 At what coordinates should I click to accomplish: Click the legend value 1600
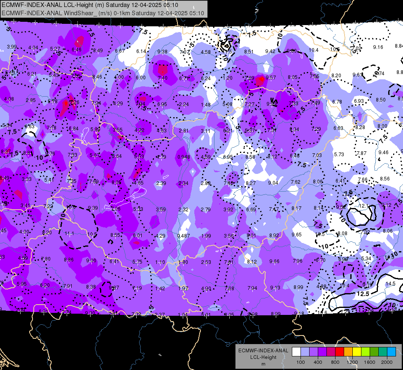pyautogui.click(x=370, y=362)
